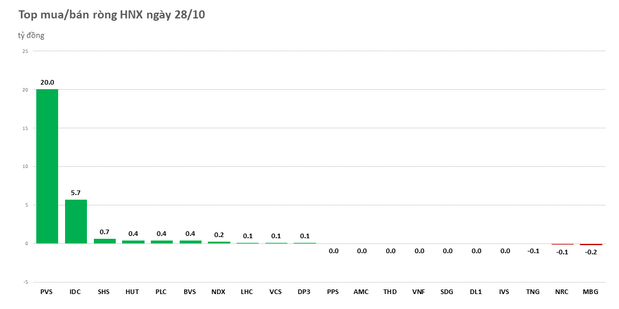Click the PVS axis label
The image size is (619, 309).
coord(47,292)
